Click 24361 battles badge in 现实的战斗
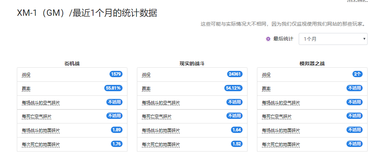The height and width of the screenshot is (161, 383). coord(235,74)
